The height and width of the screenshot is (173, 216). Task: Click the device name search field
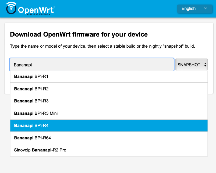pyautogui.click(x=92, y=65)
